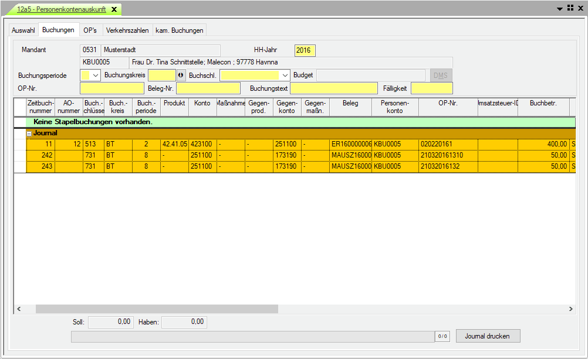Select the kam. Buchungen tab

coord(179,30)
